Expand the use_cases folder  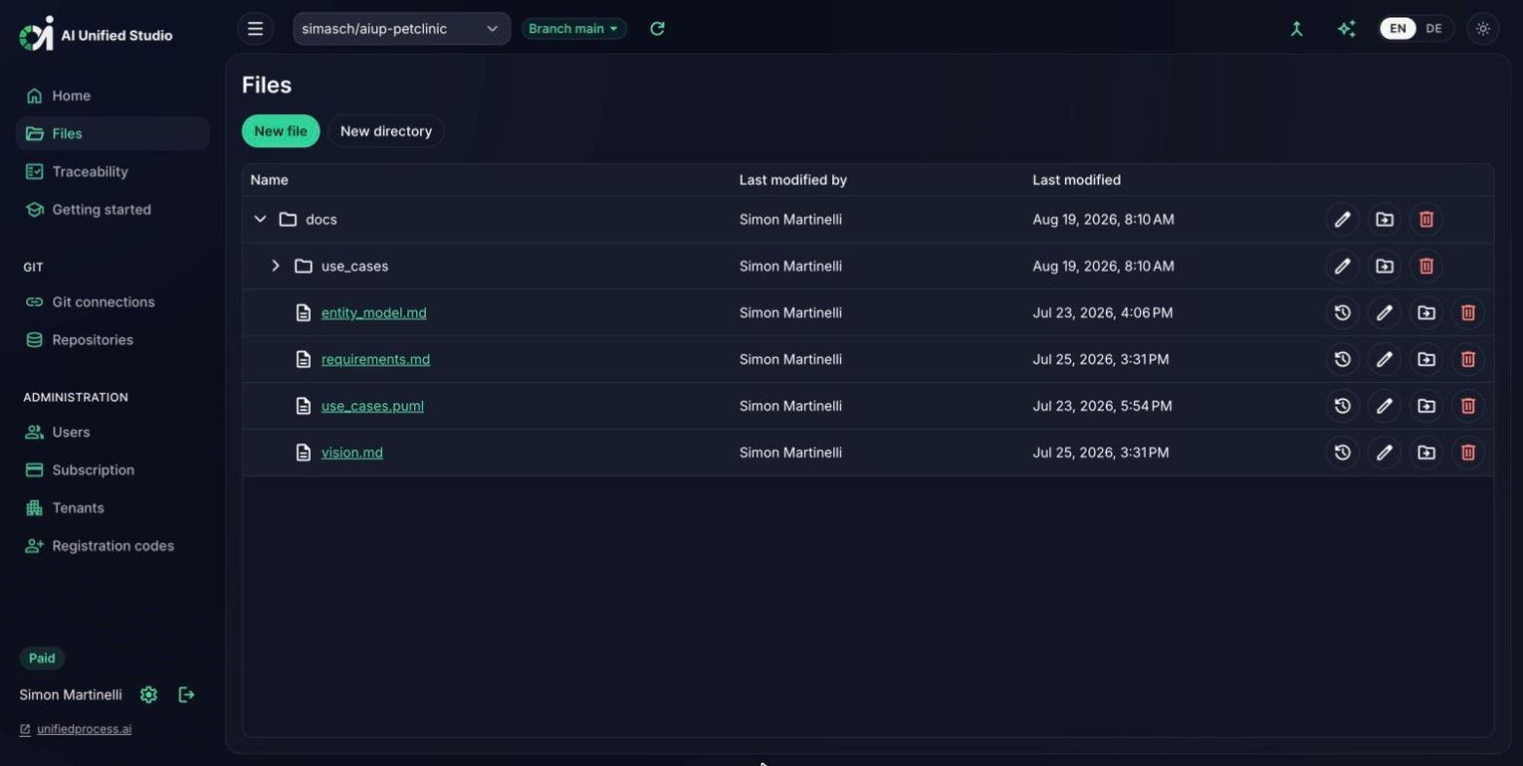[x=276, y=266]
